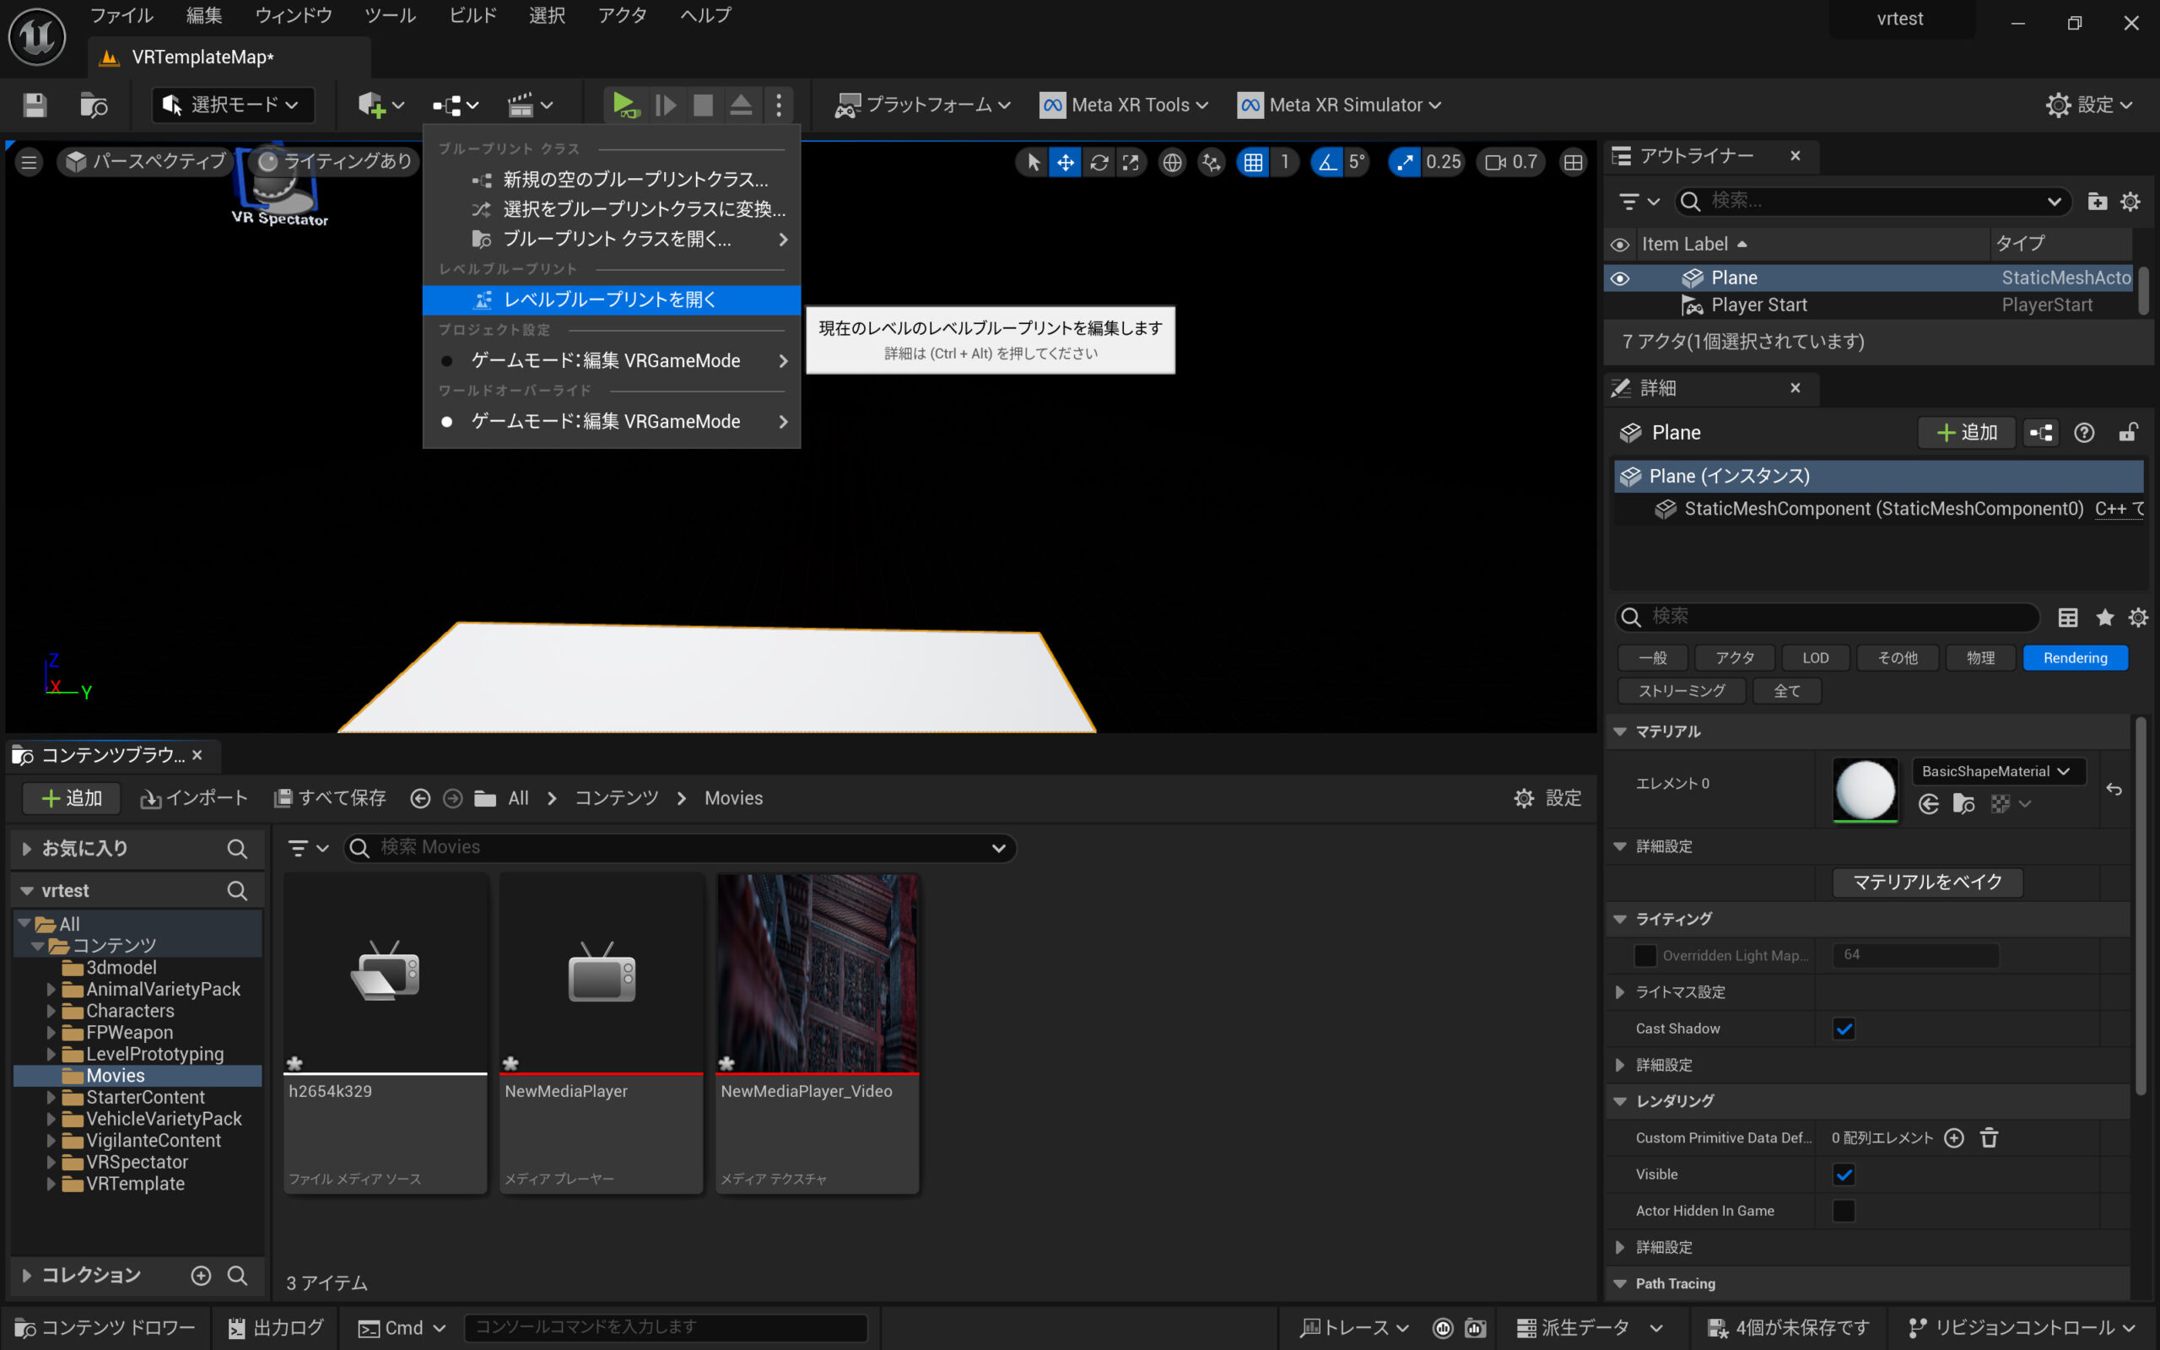The width and height of the screenshot is (2160, 1350).
Task: Collapse the マテリアル section
Action: point(1620,732)
